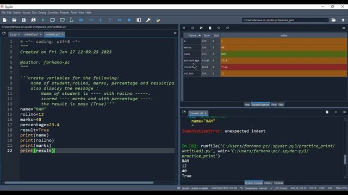Open editor pane options menu
The width and height of the screenshot is (348, 195).
point(175,33)
